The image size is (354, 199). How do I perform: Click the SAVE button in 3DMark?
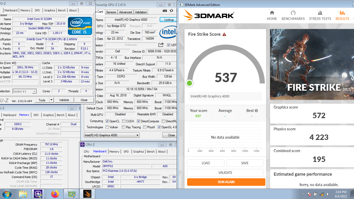(245, 163)
